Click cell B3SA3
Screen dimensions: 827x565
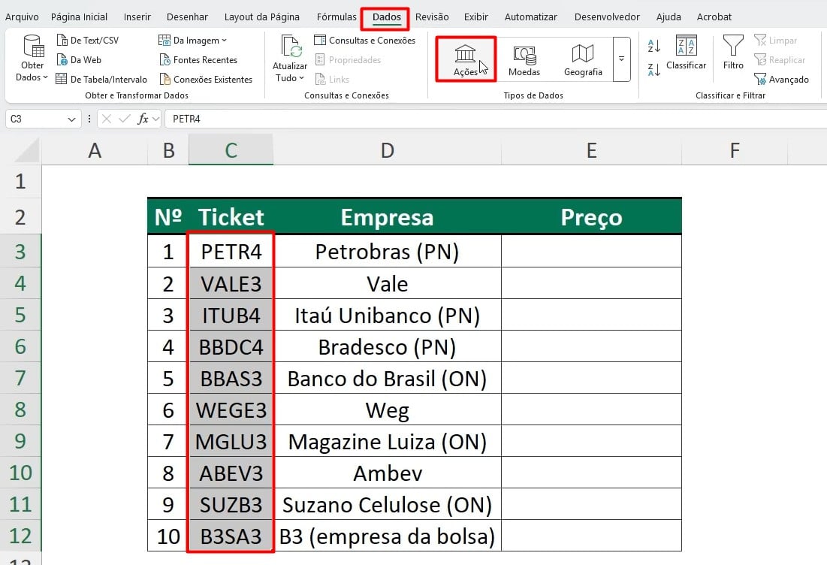[x=231, y=536]
